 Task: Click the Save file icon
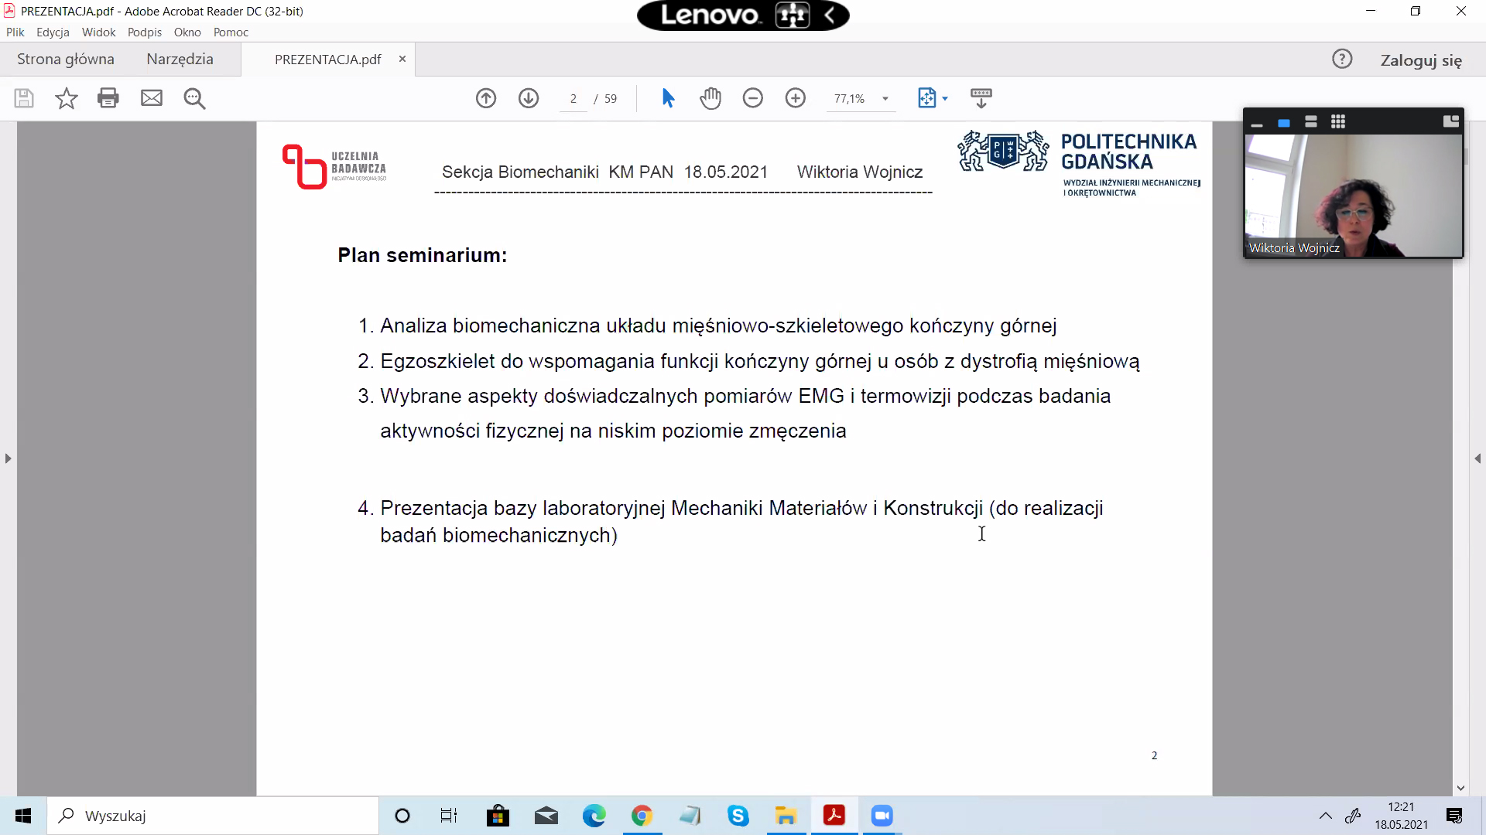click(x=24, y=98)
